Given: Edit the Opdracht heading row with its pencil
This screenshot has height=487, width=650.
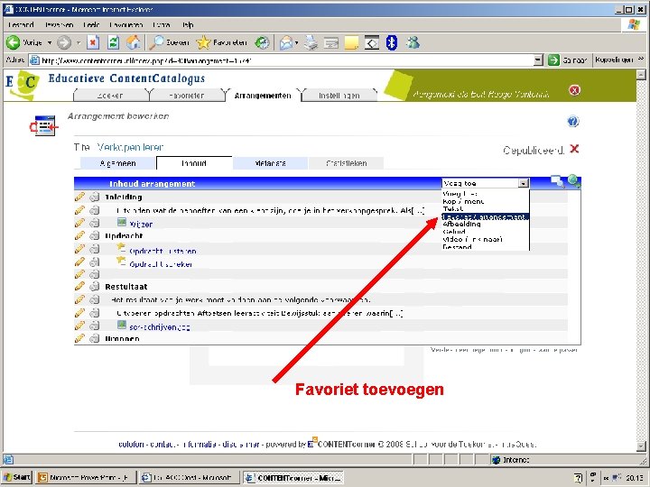Looking at the screenshot, I should 79,235.
